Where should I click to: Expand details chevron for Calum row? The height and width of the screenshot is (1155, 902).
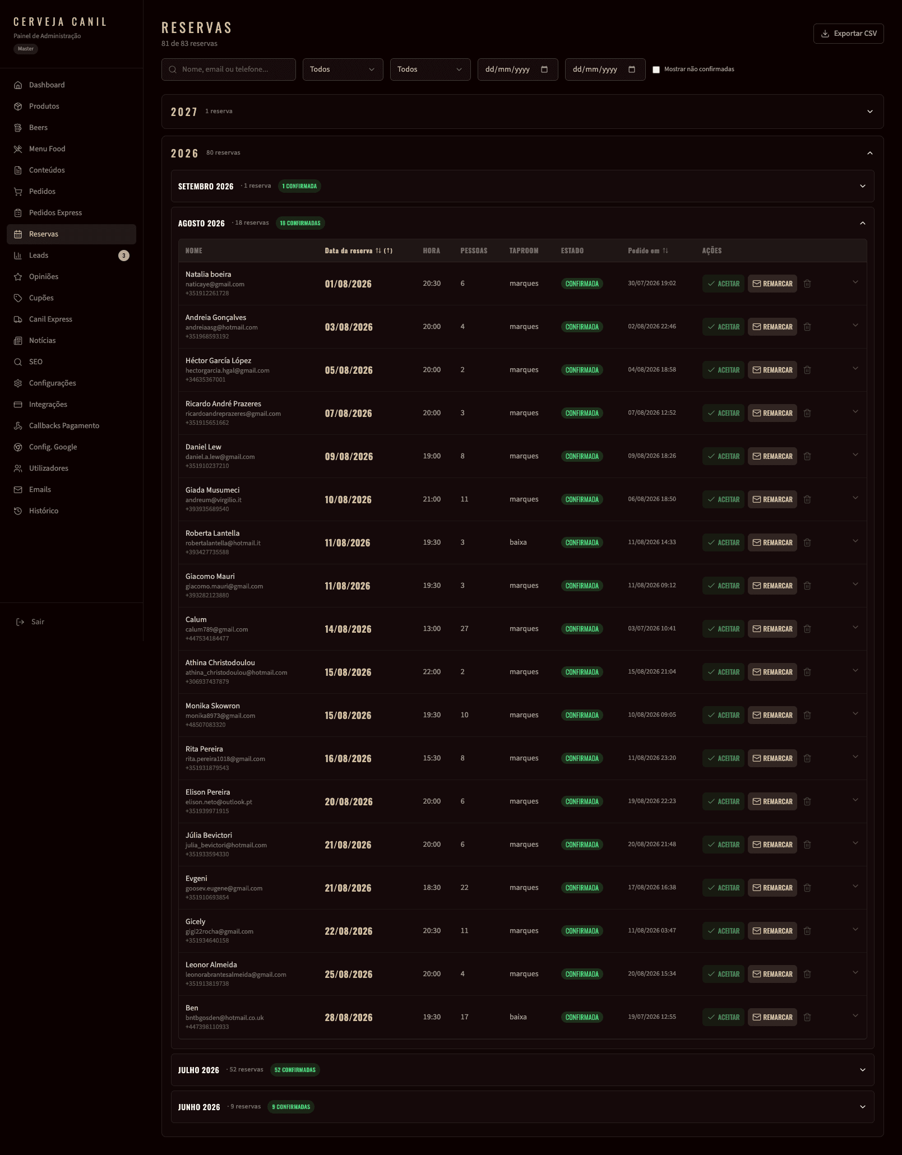pos(855,628)
